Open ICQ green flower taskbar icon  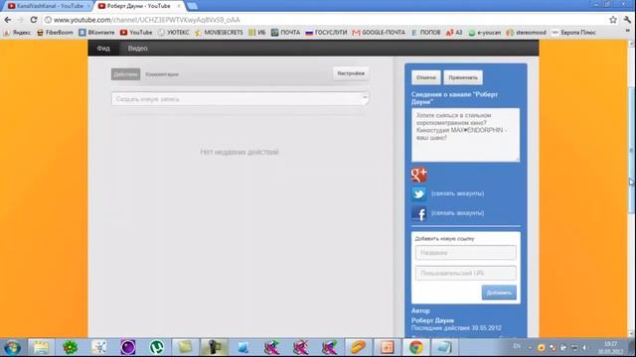[x=71, y=347]
